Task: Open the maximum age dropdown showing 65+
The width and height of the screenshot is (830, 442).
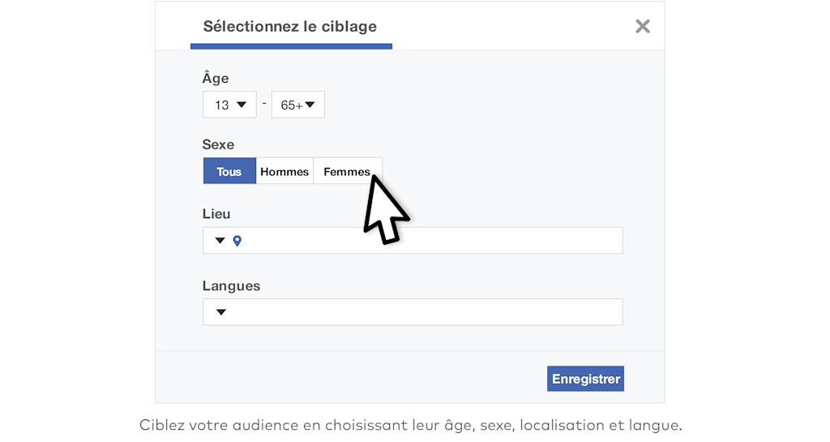Action: pos(297,105)
